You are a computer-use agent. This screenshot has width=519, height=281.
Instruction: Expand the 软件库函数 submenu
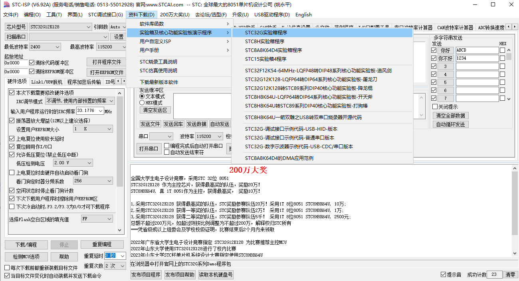tap(179, 24)
